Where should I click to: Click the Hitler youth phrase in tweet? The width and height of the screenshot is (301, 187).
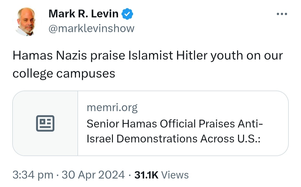click(x=210, y=56)
